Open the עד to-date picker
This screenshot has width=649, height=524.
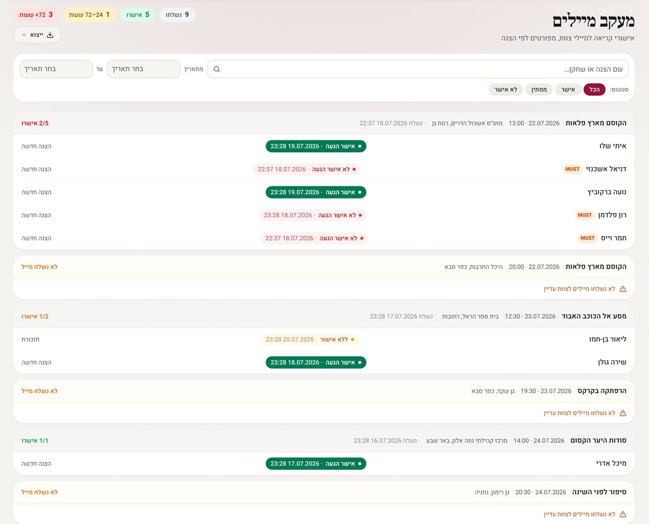(56, 69)
